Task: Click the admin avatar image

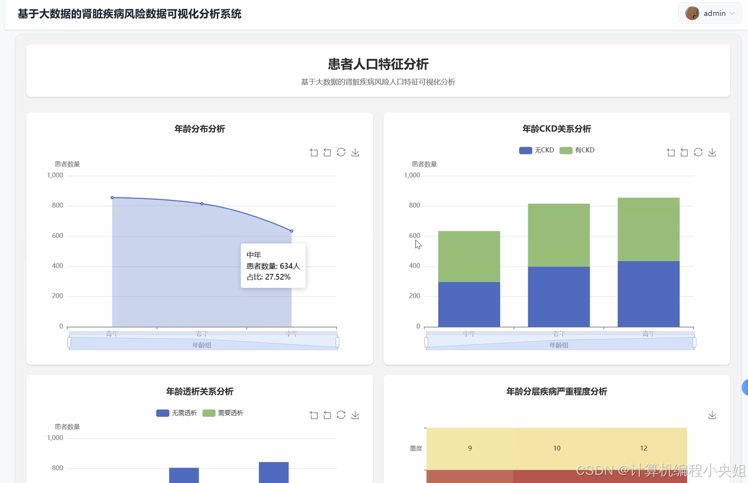Action: pos(692,13)
